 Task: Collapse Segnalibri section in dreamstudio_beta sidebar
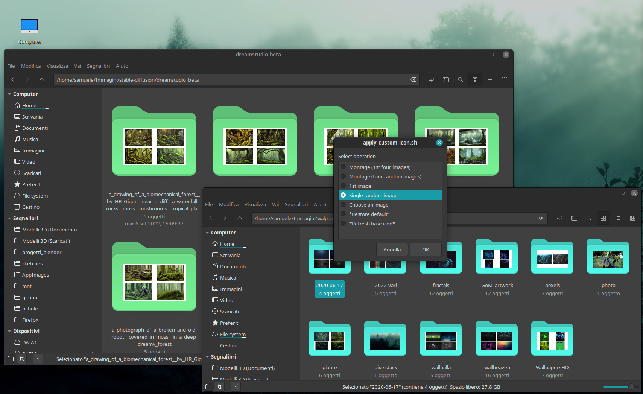(9, 218)
